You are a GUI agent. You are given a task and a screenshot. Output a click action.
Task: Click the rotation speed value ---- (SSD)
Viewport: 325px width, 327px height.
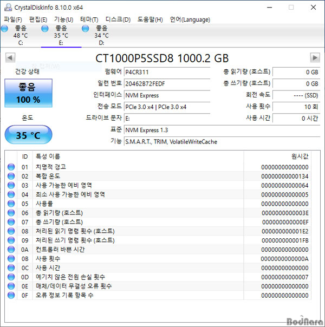point(296,95)
